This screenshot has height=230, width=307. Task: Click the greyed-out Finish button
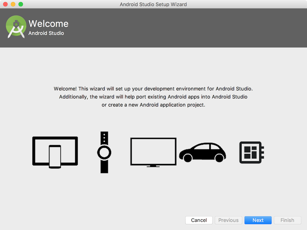pyautogui.click(x=287, y=220)
